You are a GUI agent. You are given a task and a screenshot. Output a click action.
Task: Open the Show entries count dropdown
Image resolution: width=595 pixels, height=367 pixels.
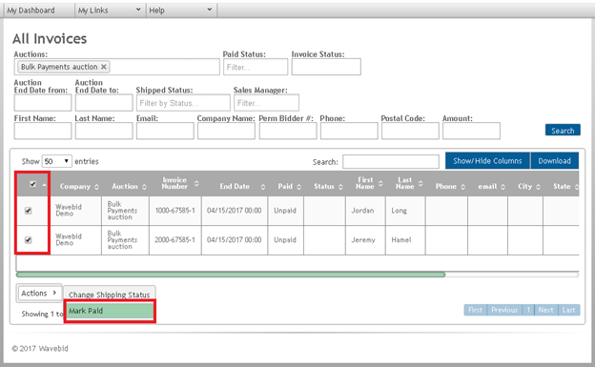(x=56, y=161)
